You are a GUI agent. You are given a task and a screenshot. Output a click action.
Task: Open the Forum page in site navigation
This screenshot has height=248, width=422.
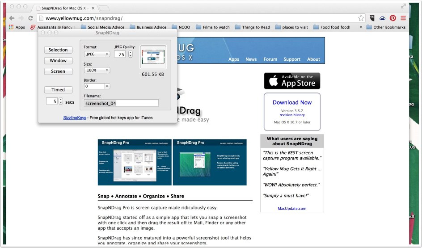[x=270, y=59]
